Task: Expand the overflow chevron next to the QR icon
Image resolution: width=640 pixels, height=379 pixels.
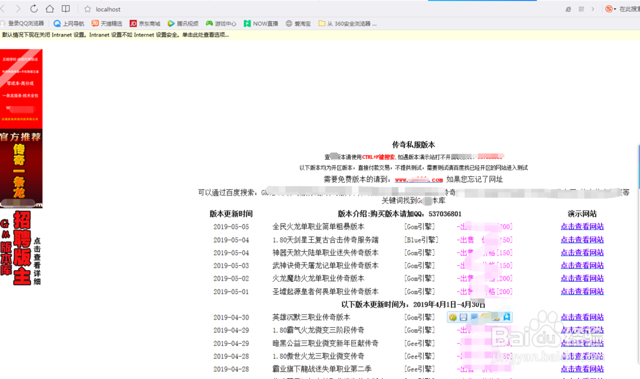Action: click(x=593, y=9)
